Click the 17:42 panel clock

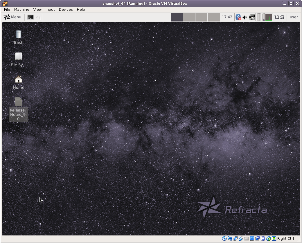(x=227, y=17)
